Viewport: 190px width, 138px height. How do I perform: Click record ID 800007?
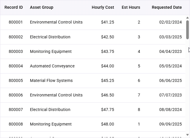coord(16,110)
